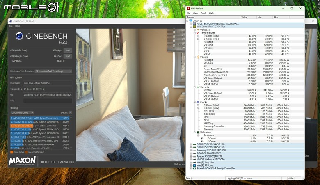Start the CPU (Multi Core) test

coord(68,50)
